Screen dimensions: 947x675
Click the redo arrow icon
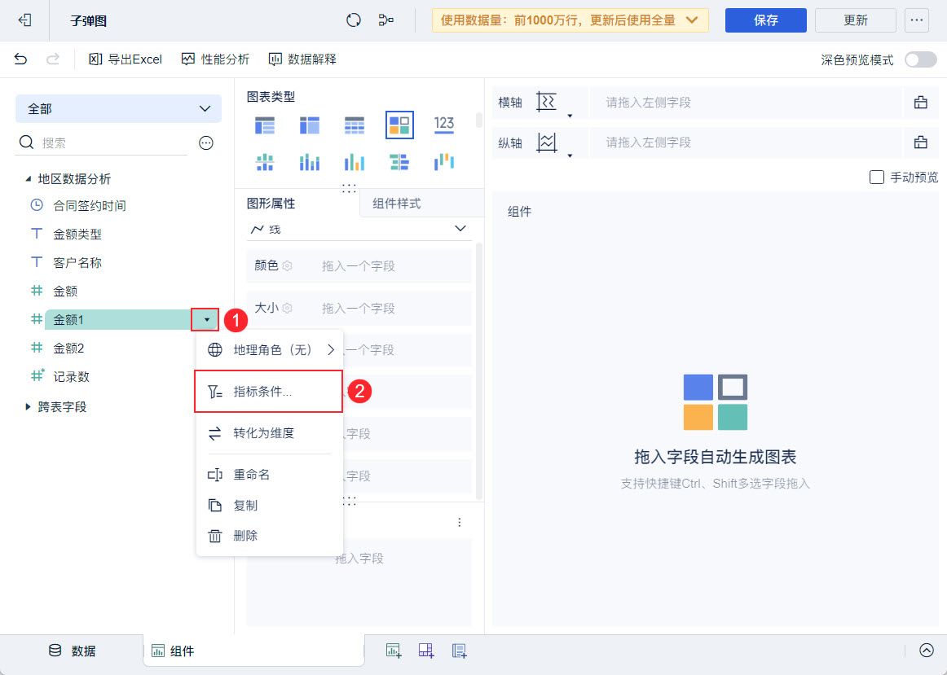(x=53, y=59)
